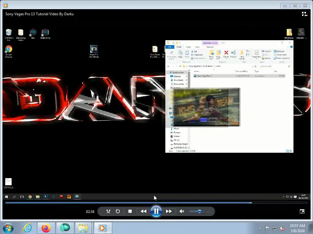Click Recovery Image drive in video sidebar
The height and width of the screenshot is (234, 313).
tap(180, 144)
